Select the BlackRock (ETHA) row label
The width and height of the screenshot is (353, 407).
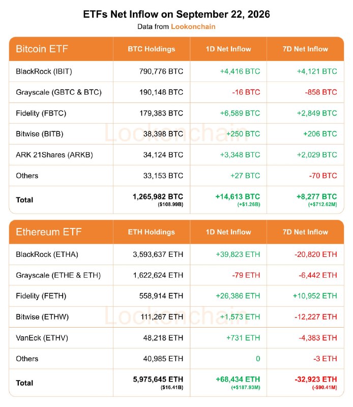click(47, 254)
